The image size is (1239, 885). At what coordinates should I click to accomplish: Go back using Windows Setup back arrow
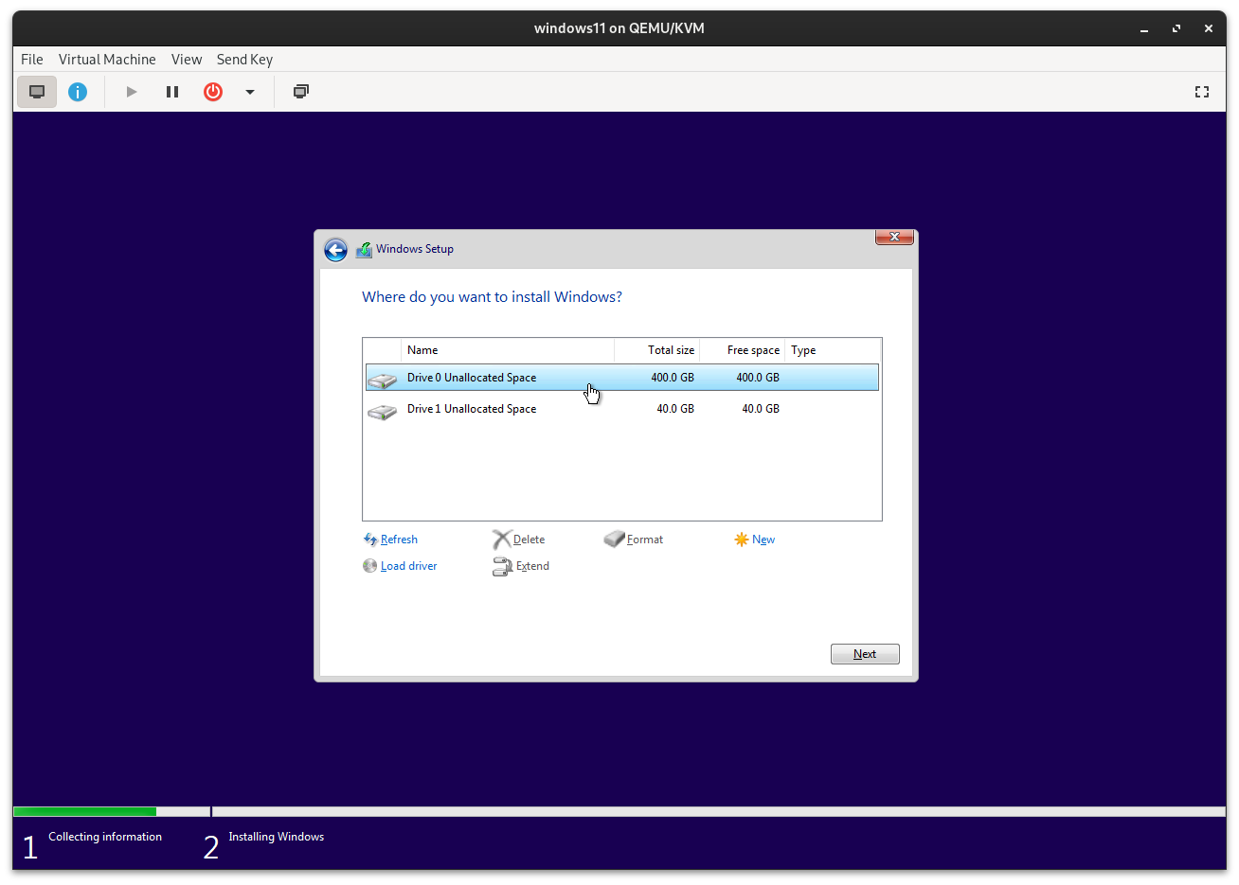pos(335,250)
